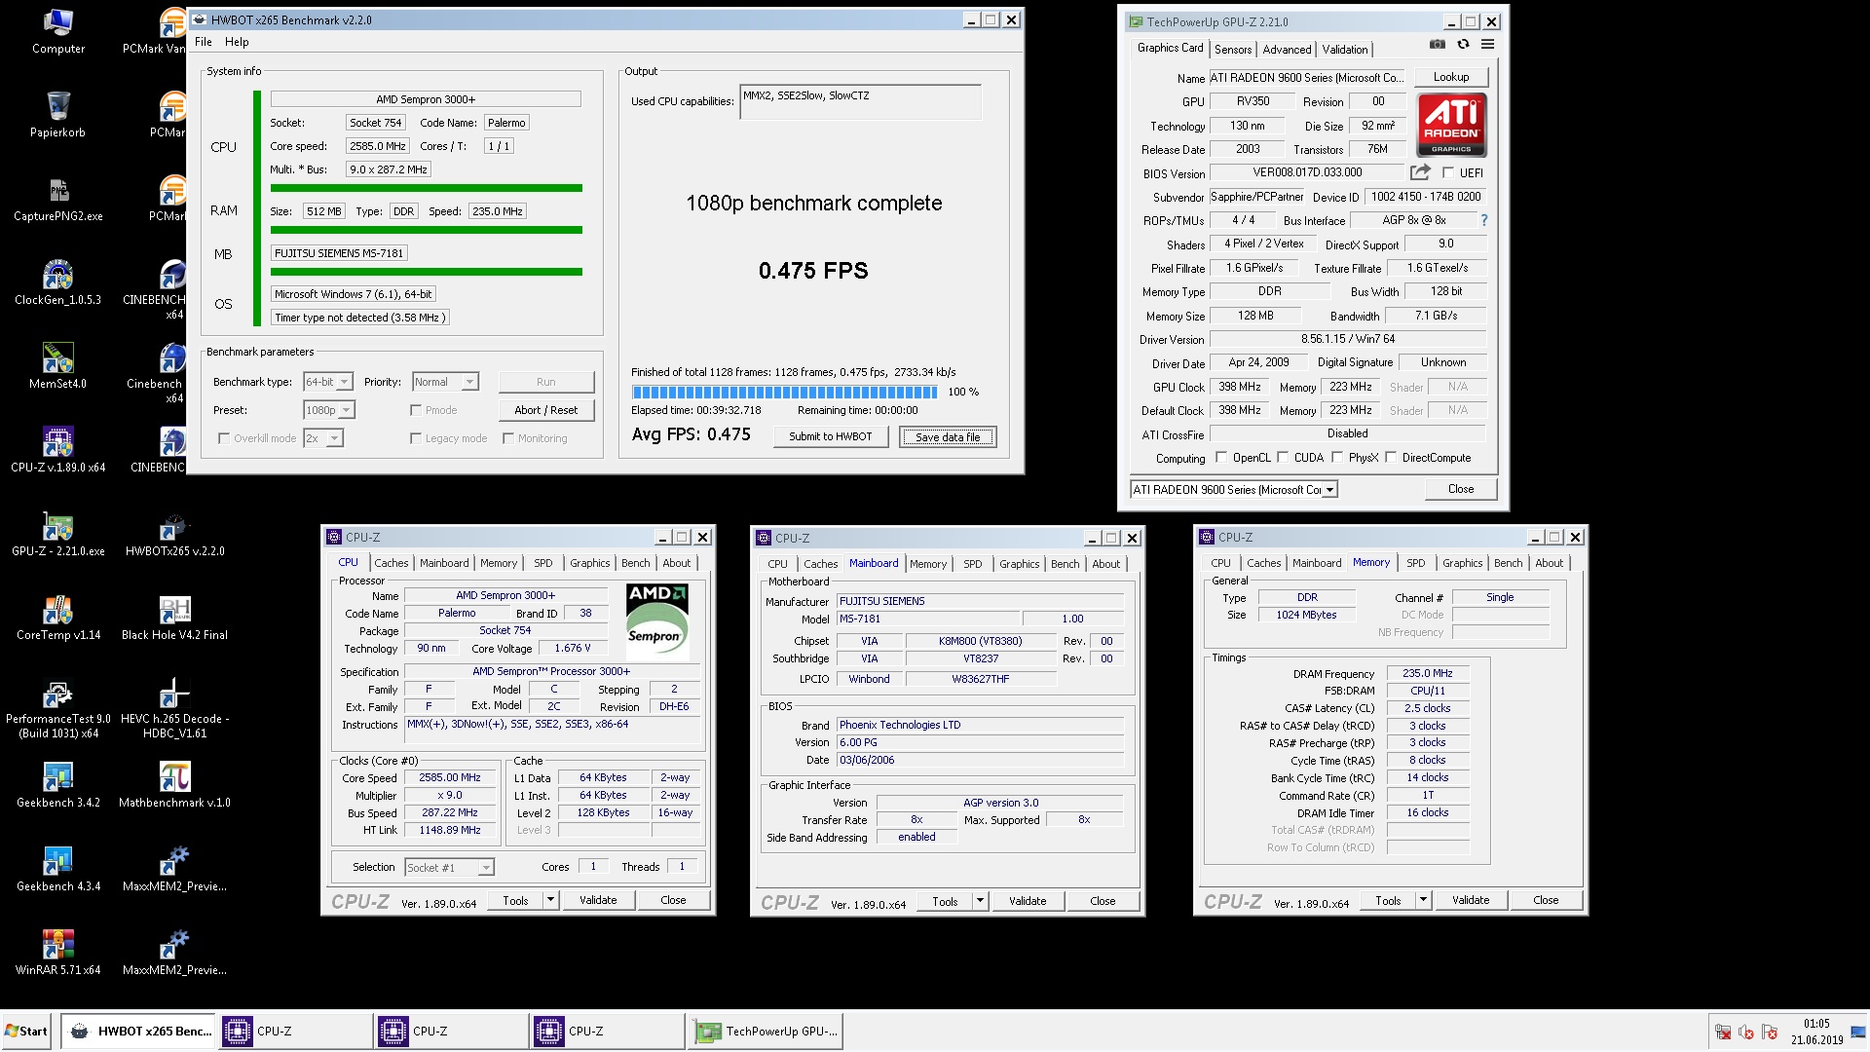Screen dimensions: 1870x1052
Task: Open the Papierkorb recycle bin icon
Action: [57, 114]
